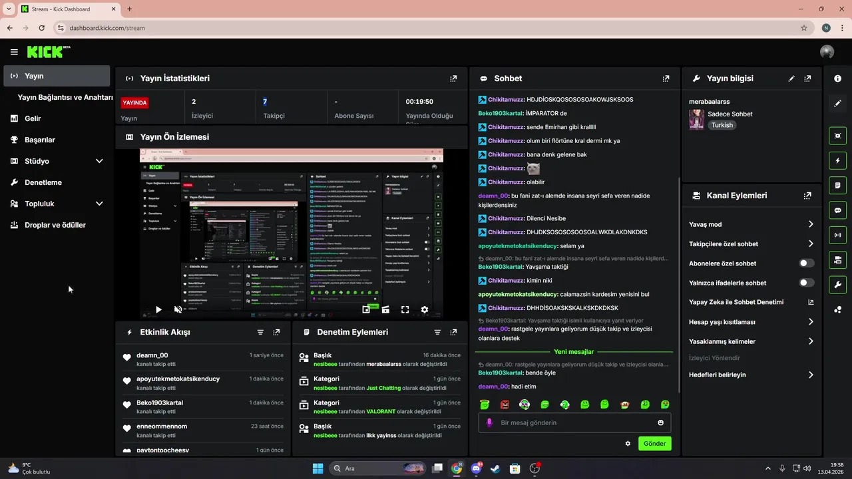Screen dimensions: 852x479
Task: Enter fullscreen in the stream preview player
Action: (405, 309)
